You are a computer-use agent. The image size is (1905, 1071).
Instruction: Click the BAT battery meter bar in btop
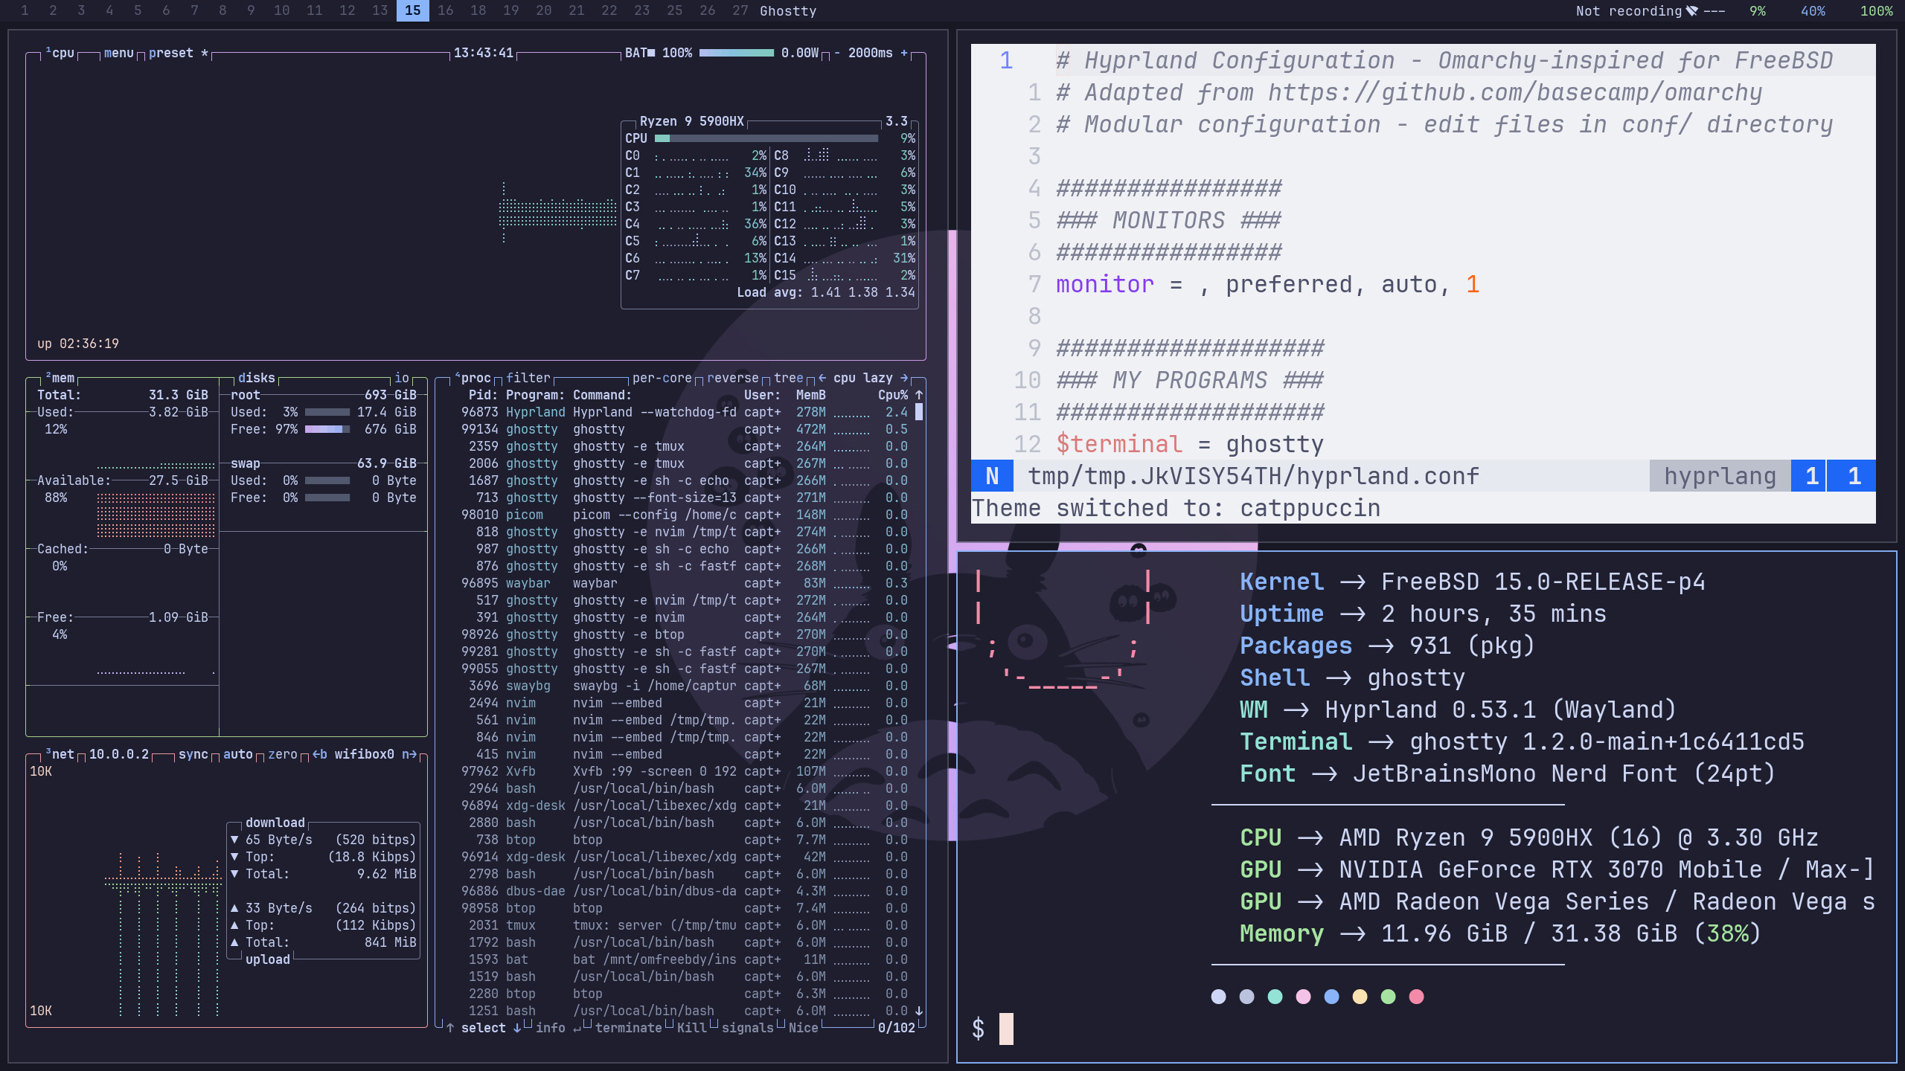coord(737,53)
